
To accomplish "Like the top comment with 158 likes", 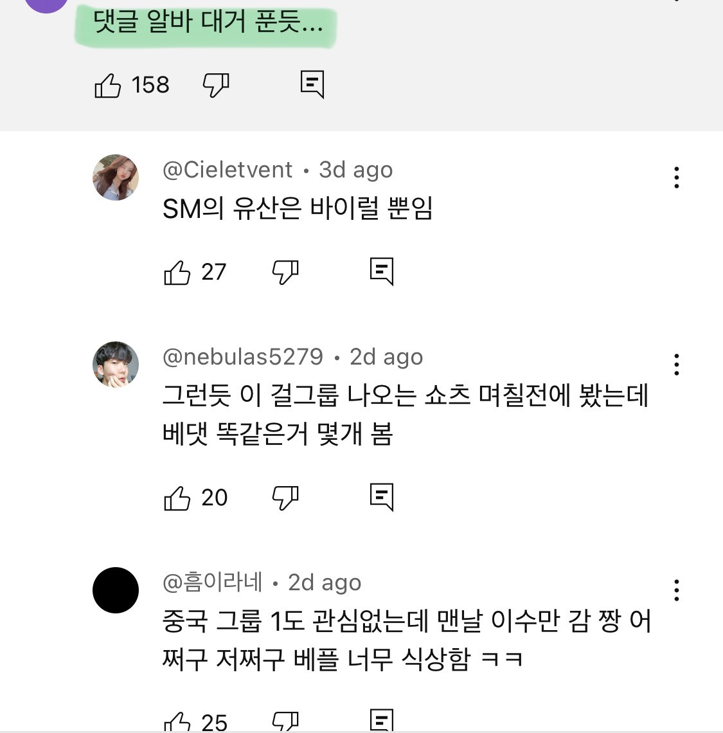I will (x=108, y=85).
